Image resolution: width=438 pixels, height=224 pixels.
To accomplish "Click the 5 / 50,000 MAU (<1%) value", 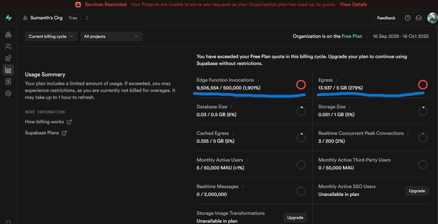I will click(x=220, y=168).
